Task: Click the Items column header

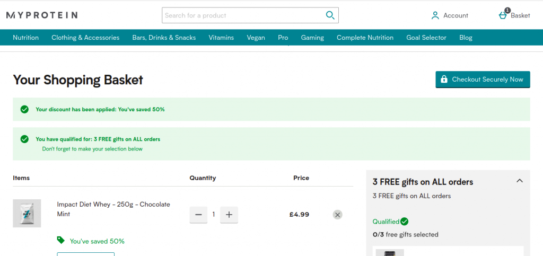Action: click(x=21, y=178)
